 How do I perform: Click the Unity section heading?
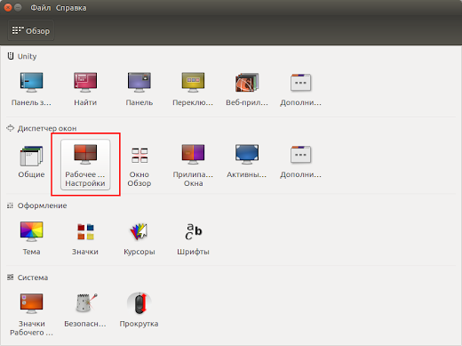coord(27,56)
